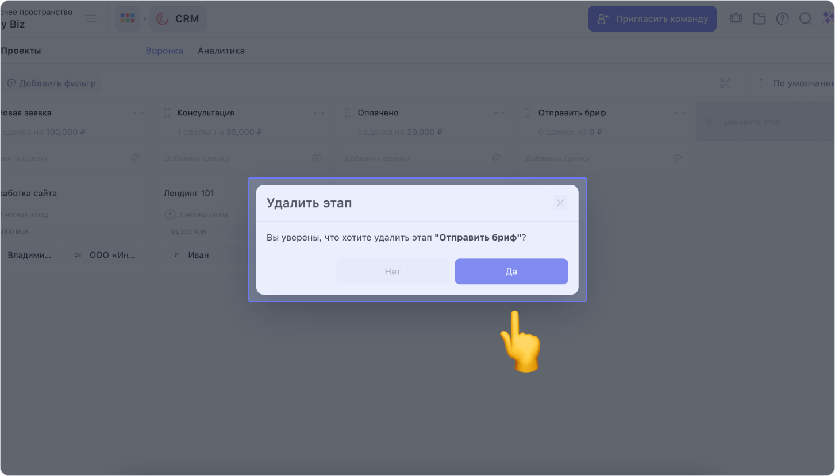Open Консультация stage options menu
835x476 pixels.
319,113
